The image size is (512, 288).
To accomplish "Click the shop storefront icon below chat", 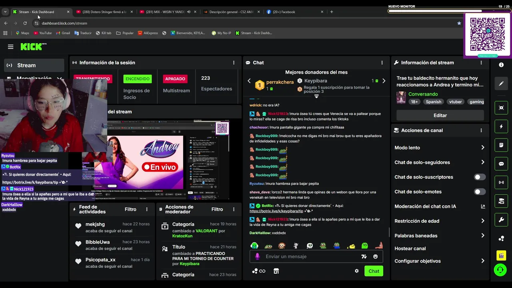I will (x=276, y=271).
